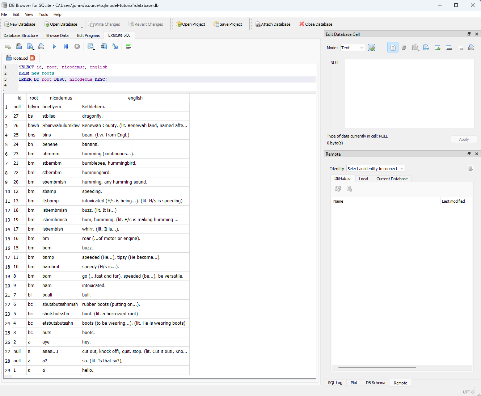
Task: Click the Open SQL file icon
Action: pos(19,47)
